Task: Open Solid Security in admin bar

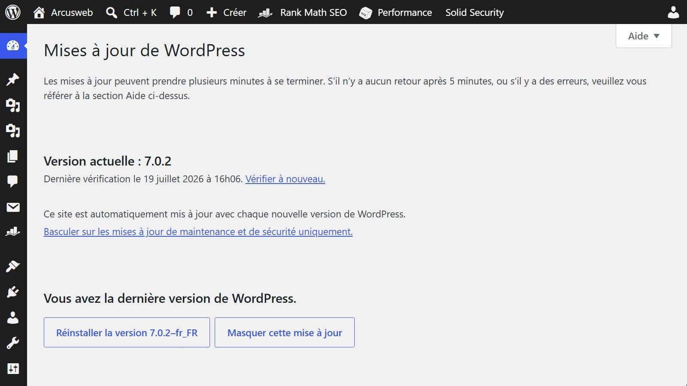Action: [474, 12]
